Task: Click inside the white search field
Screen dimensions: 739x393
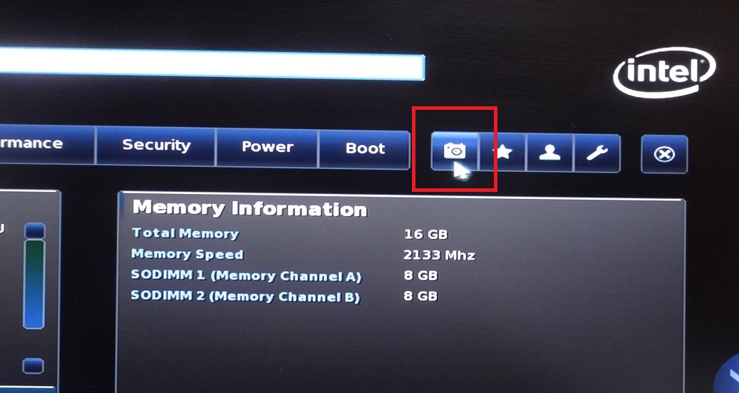Action: pyautogui.click(x=212, y=63)
